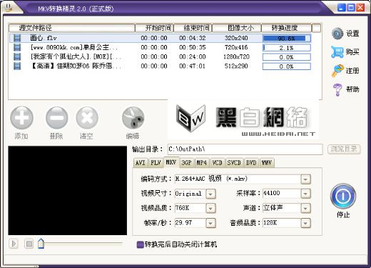Switch to the FLV tab
The image size is (371, 268).
click(156, 163)
